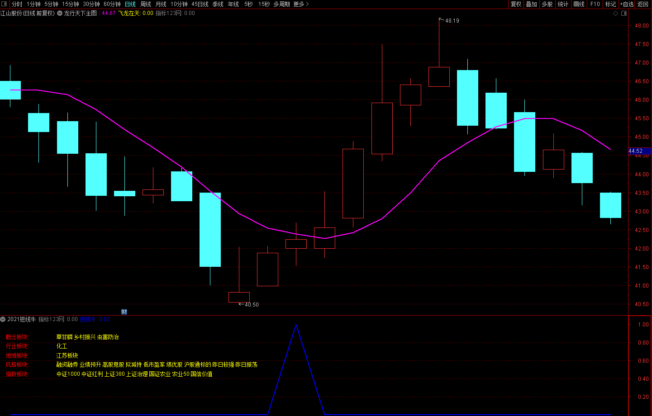The width and height of the screenshot is (652, 416).
Task: Toggle the right side panel icon
Action: point(624,14)
